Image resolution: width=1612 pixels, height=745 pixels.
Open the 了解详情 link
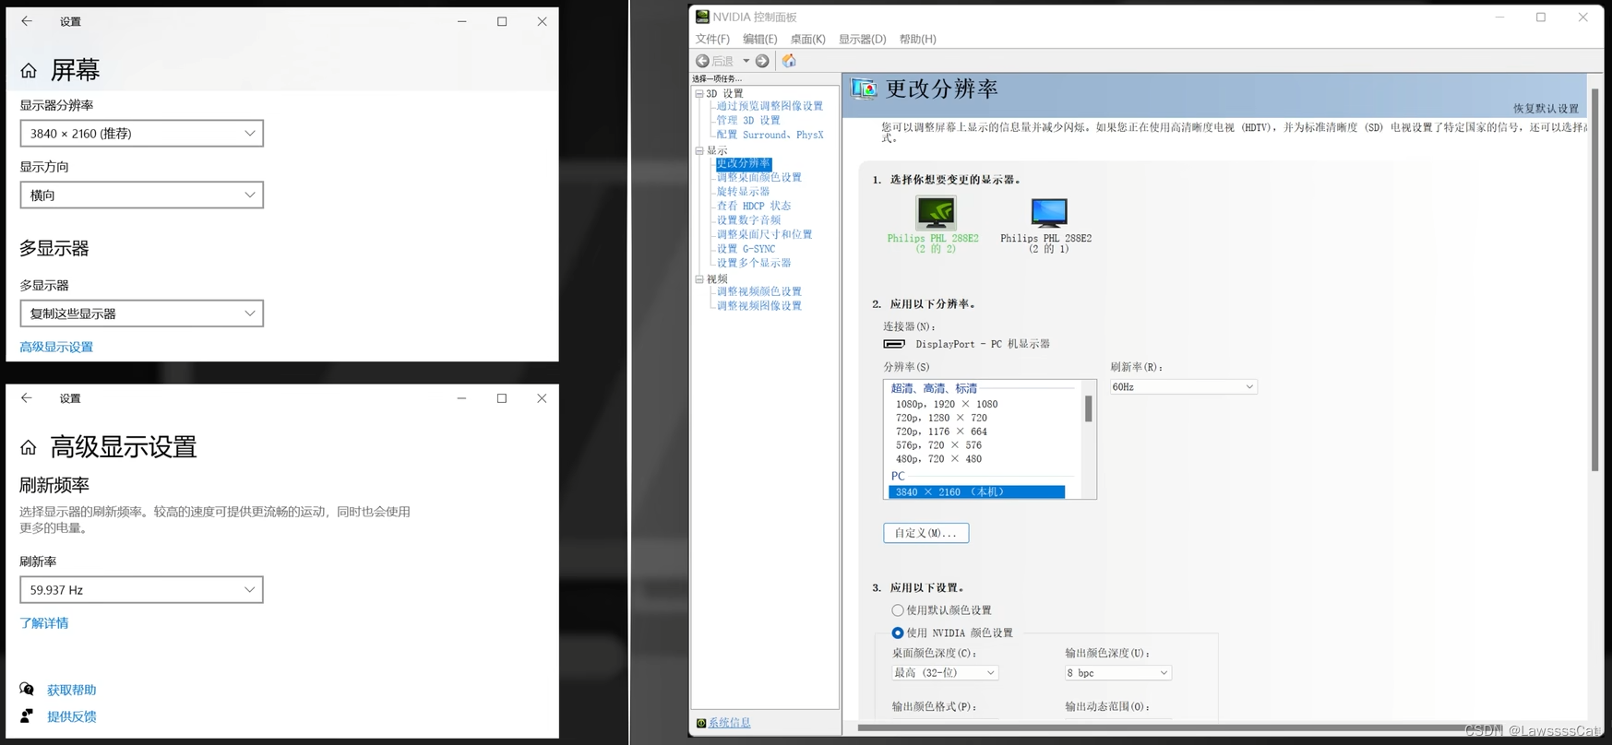pos(44,623)
